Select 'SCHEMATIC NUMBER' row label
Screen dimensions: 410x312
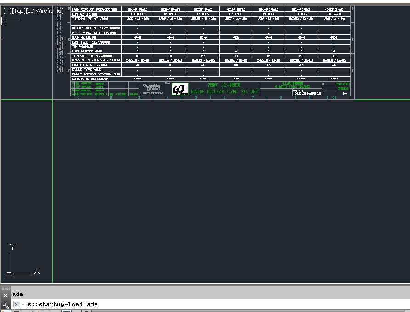tap(90, 79)
